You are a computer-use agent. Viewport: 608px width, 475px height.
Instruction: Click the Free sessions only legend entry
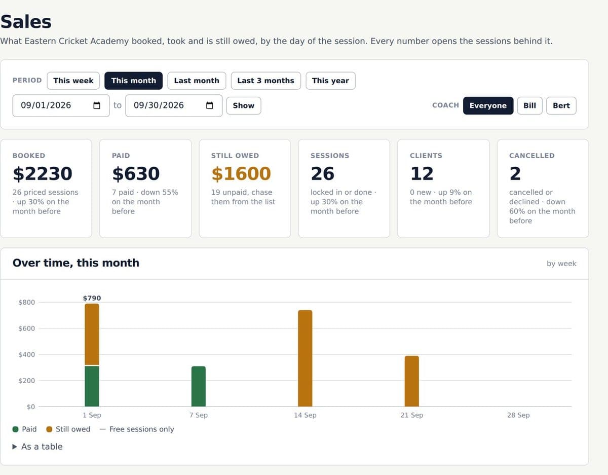[x=137, y=429]
